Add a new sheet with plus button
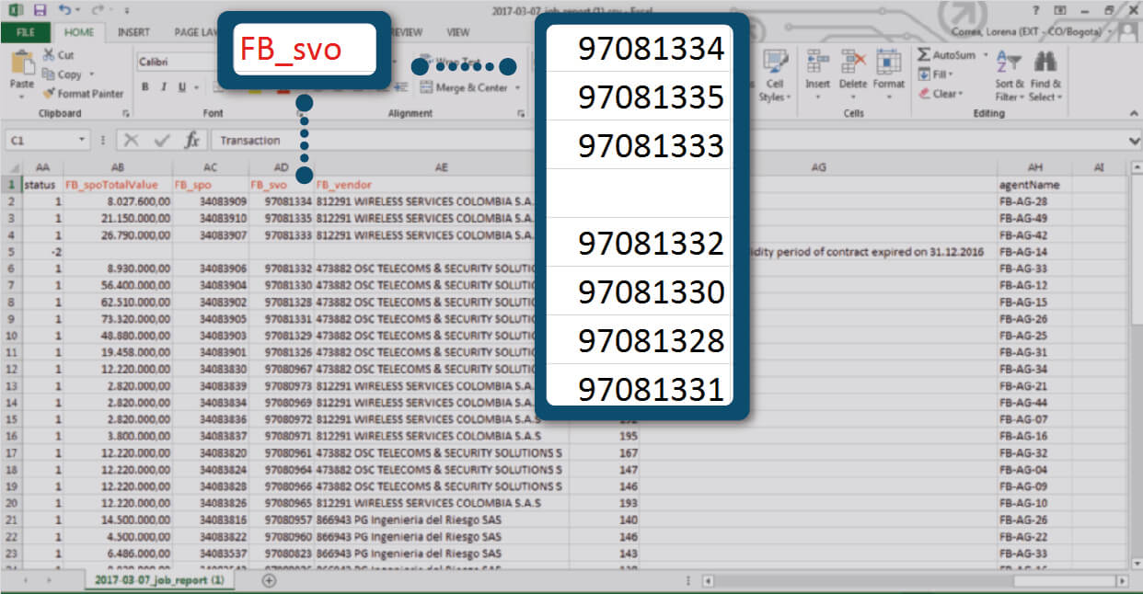This screenshot has width=1143, height=594. [x=269, y=580]
